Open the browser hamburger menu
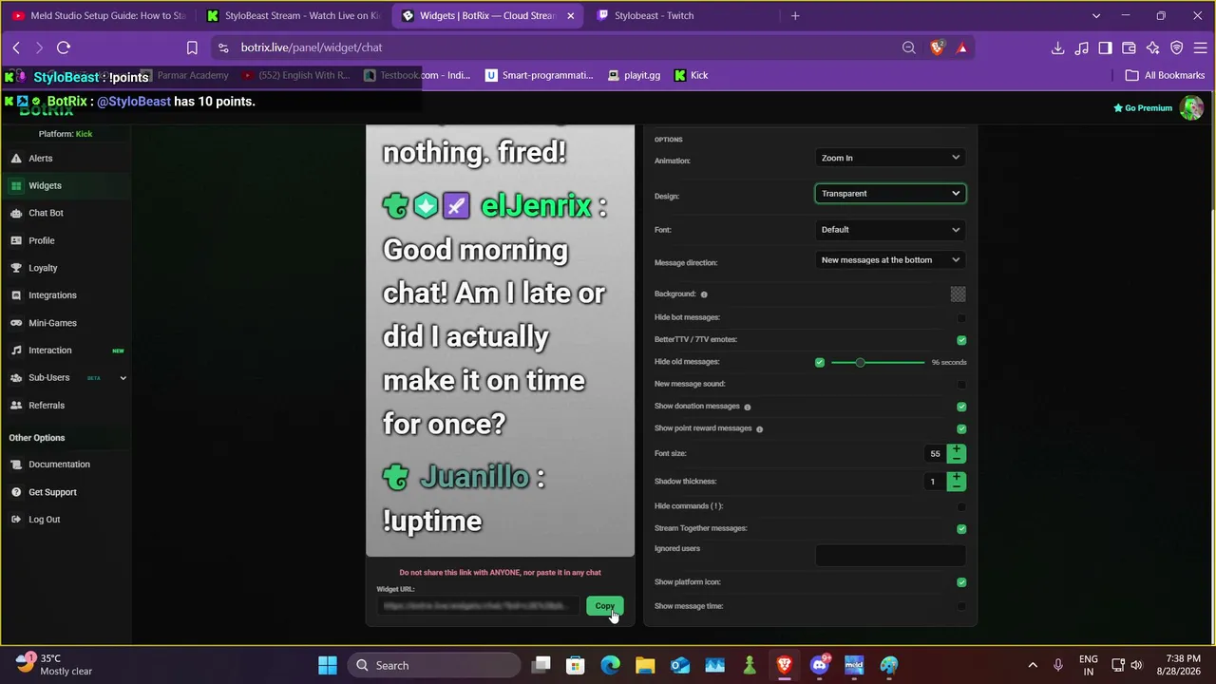 coord(1200,47)
